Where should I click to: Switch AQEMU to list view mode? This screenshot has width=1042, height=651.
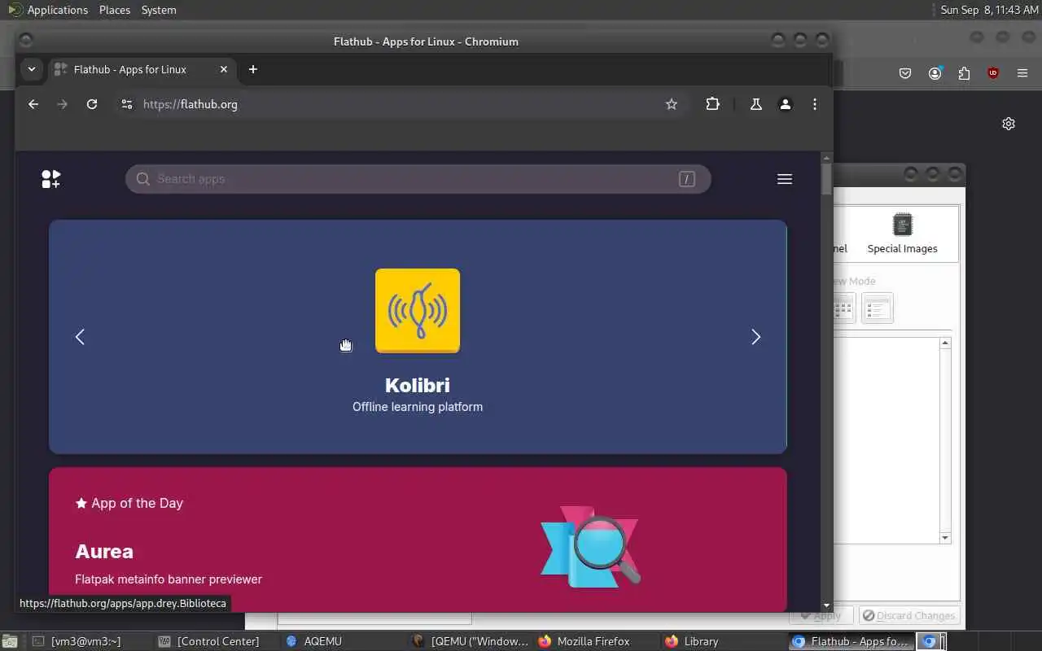click(x=878, y=308)
